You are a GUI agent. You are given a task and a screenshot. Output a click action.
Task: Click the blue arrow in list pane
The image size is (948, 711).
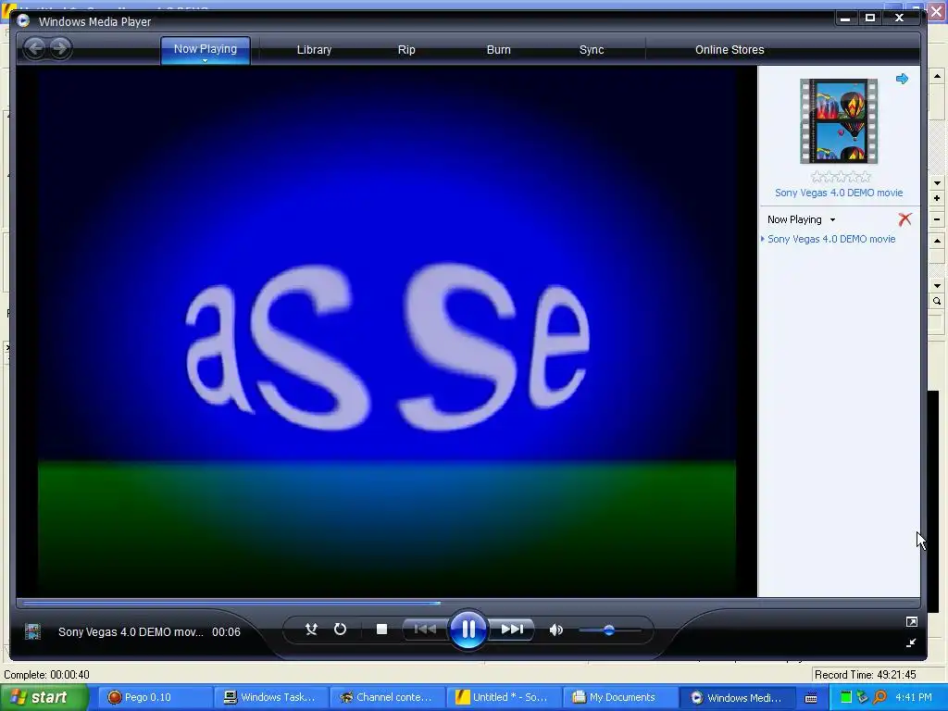(902, 79)
